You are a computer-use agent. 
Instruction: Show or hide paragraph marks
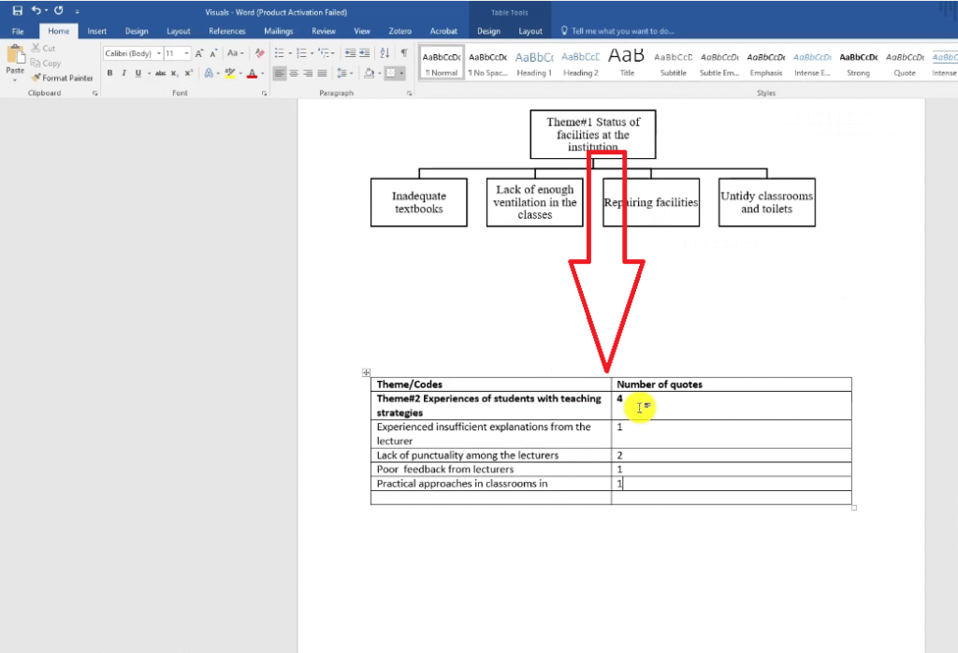(x=404, y=53)
